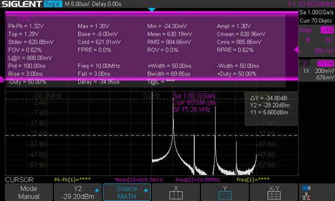335x201 pixels.
Task: Click the Delay = -34.95us measurement
Action: click(x=98, y=82)
